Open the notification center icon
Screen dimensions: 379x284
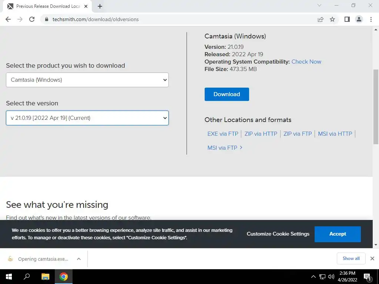(x=367, y=277)
